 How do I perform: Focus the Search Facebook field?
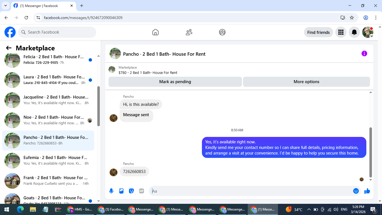coord(57,32)
